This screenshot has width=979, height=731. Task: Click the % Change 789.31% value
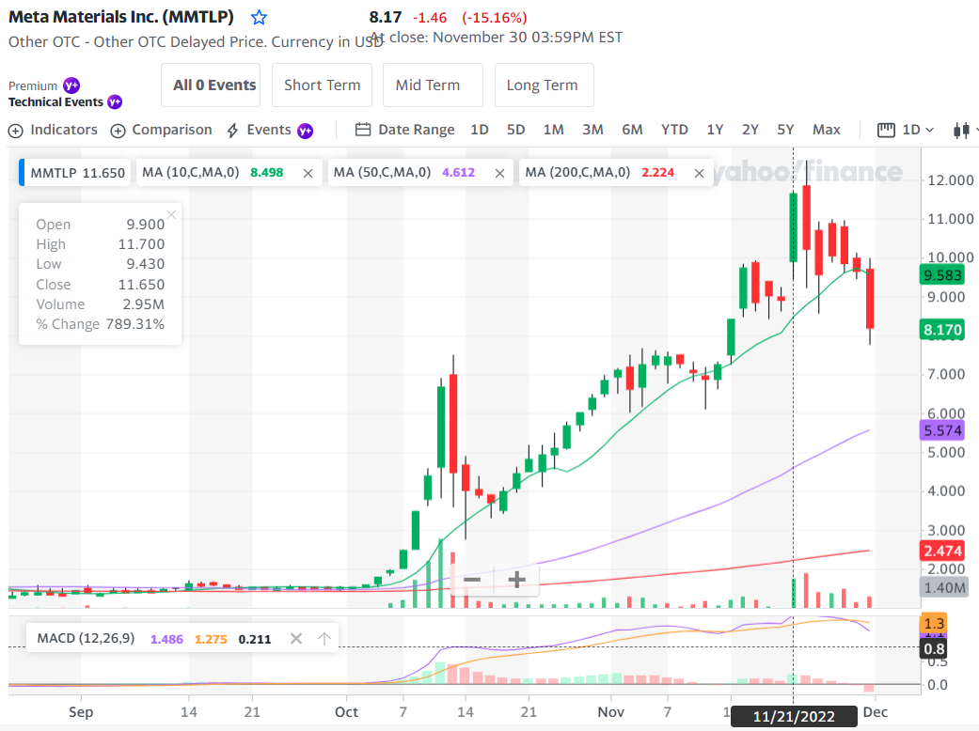134,324
